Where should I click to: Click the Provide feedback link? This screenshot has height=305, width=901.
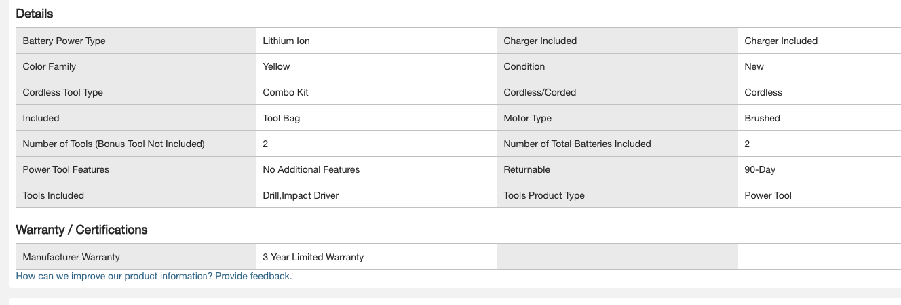click(x=253, y=276)
